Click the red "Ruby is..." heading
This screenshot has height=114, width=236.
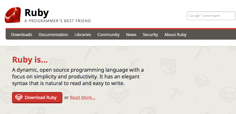tap(30, 60)
